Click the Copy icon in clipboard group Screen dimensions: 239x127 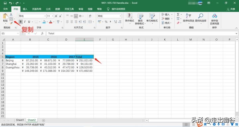pos(11,19)
